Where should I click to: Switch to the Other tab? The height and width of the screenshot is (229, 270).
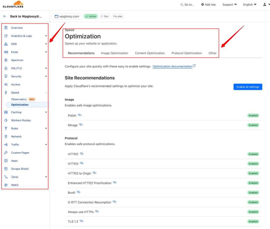point(213,53)
